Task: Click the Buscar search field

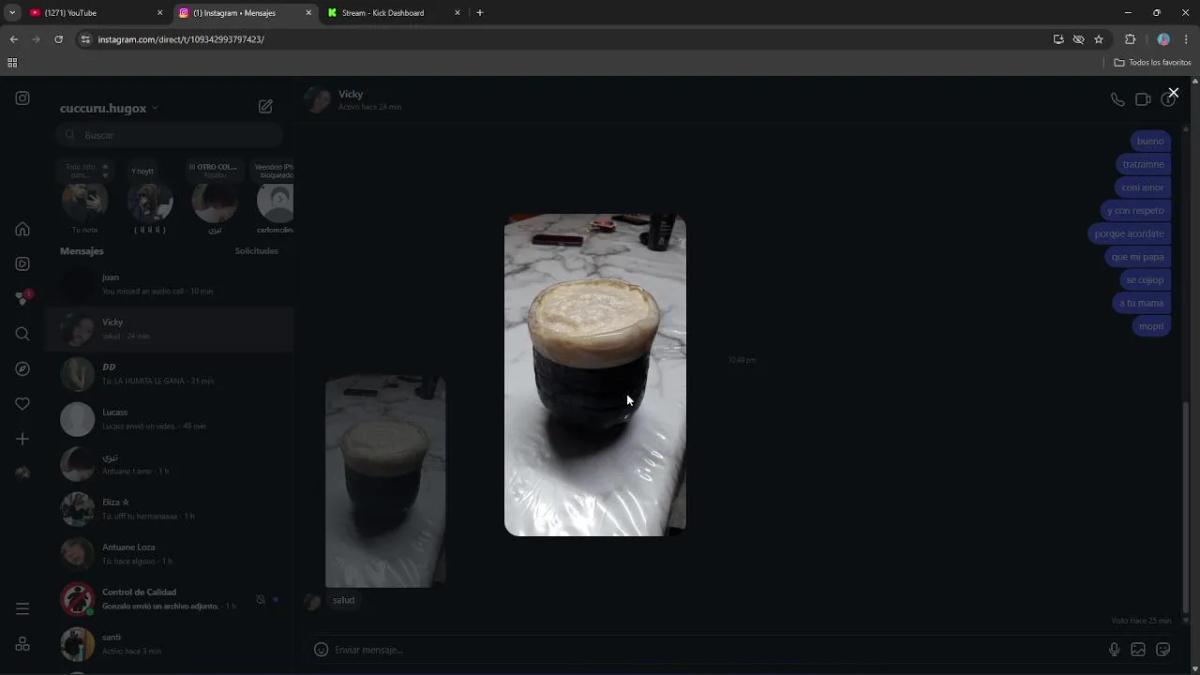Action: 169,135
